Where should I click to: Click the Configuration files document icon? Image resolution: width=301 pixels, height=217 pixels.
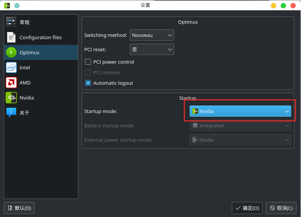11,37
